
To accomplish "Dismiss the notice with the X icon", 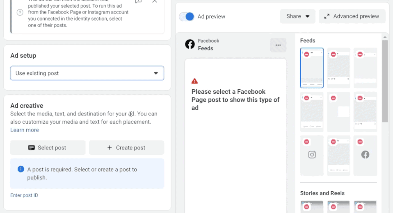I will pos(155,2).
